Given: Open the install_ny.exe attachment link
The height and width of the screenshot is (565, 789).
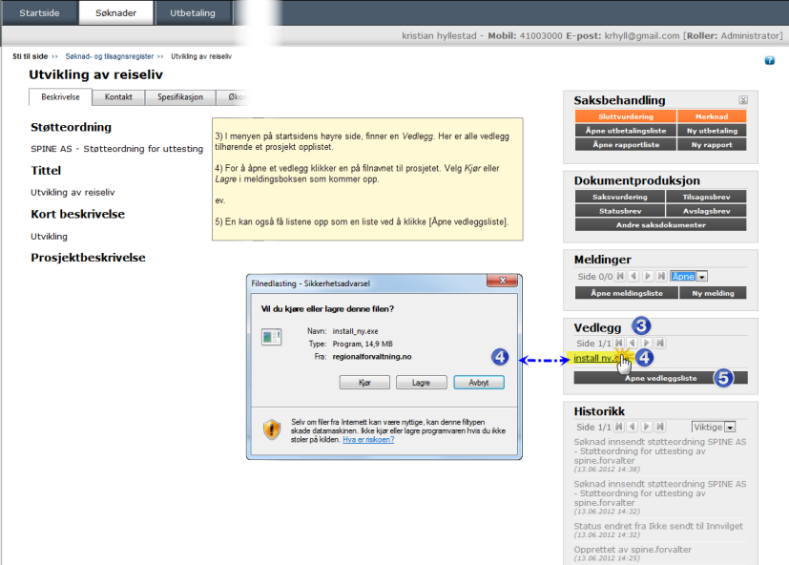Looking at the screenshot, I should tap(599, 358).
